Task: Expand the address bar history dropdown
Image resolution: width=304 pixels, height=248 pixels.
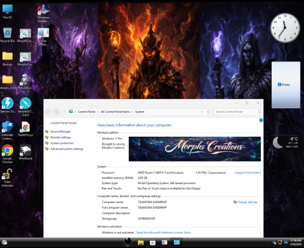Action: pyautogui.click(x=202, y=112)
